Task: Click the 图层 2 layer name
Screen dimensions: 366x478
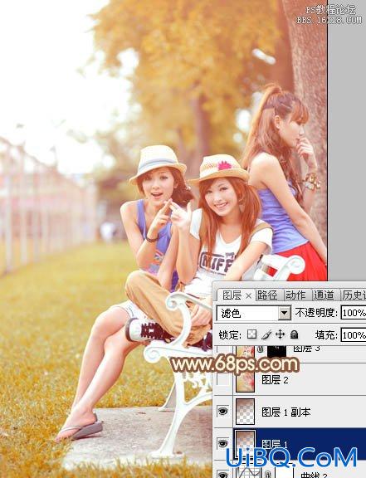Action: [x=275, y=380]
